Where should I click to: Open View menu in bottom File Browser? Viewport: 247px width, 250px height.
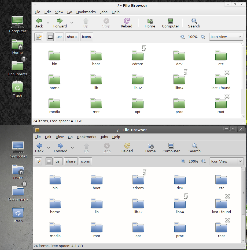pyautogui.click(x=60, y=137)
